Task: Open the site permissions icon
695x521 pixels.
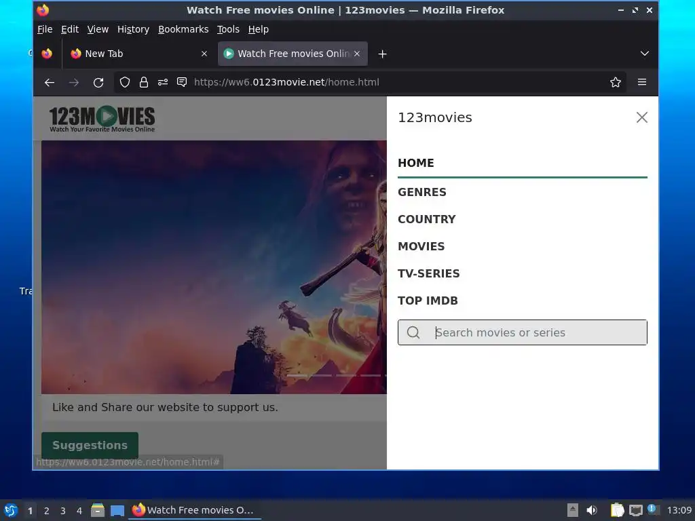Action: point(163,82)
